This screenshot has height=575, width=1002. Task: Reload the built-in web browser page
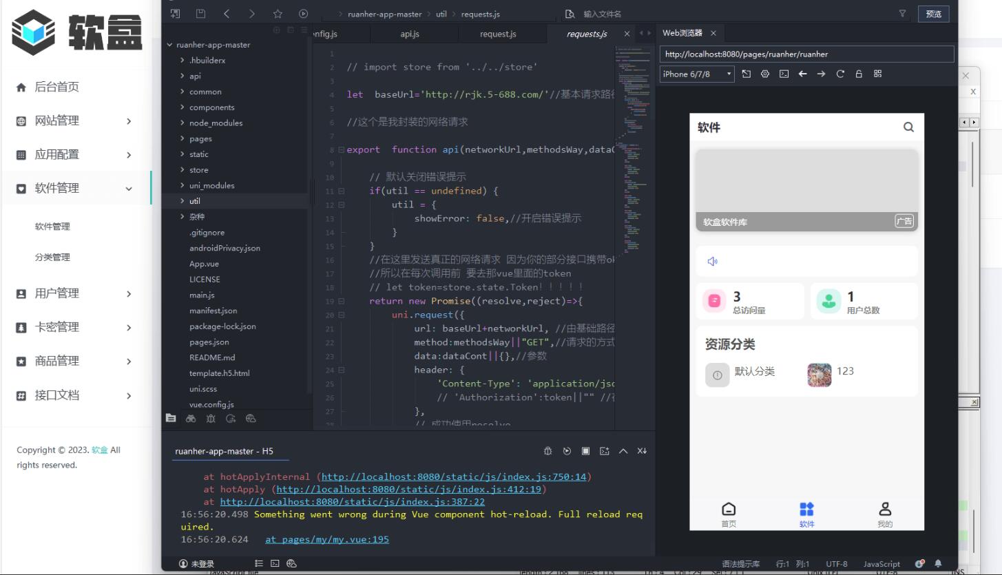(840, 74)
